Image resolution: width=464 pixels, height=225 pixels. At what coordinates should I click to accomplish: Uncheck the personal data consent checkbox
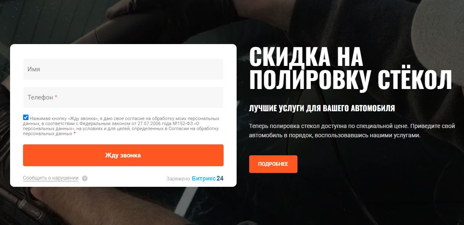(26, 117)
